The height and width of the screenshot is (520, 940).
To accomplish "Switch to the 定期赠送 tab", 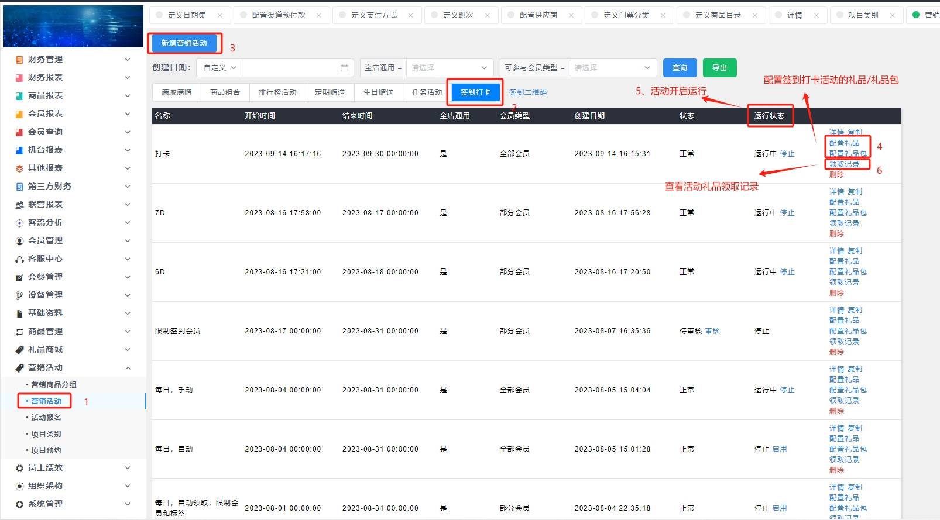I will coord(330,92).
